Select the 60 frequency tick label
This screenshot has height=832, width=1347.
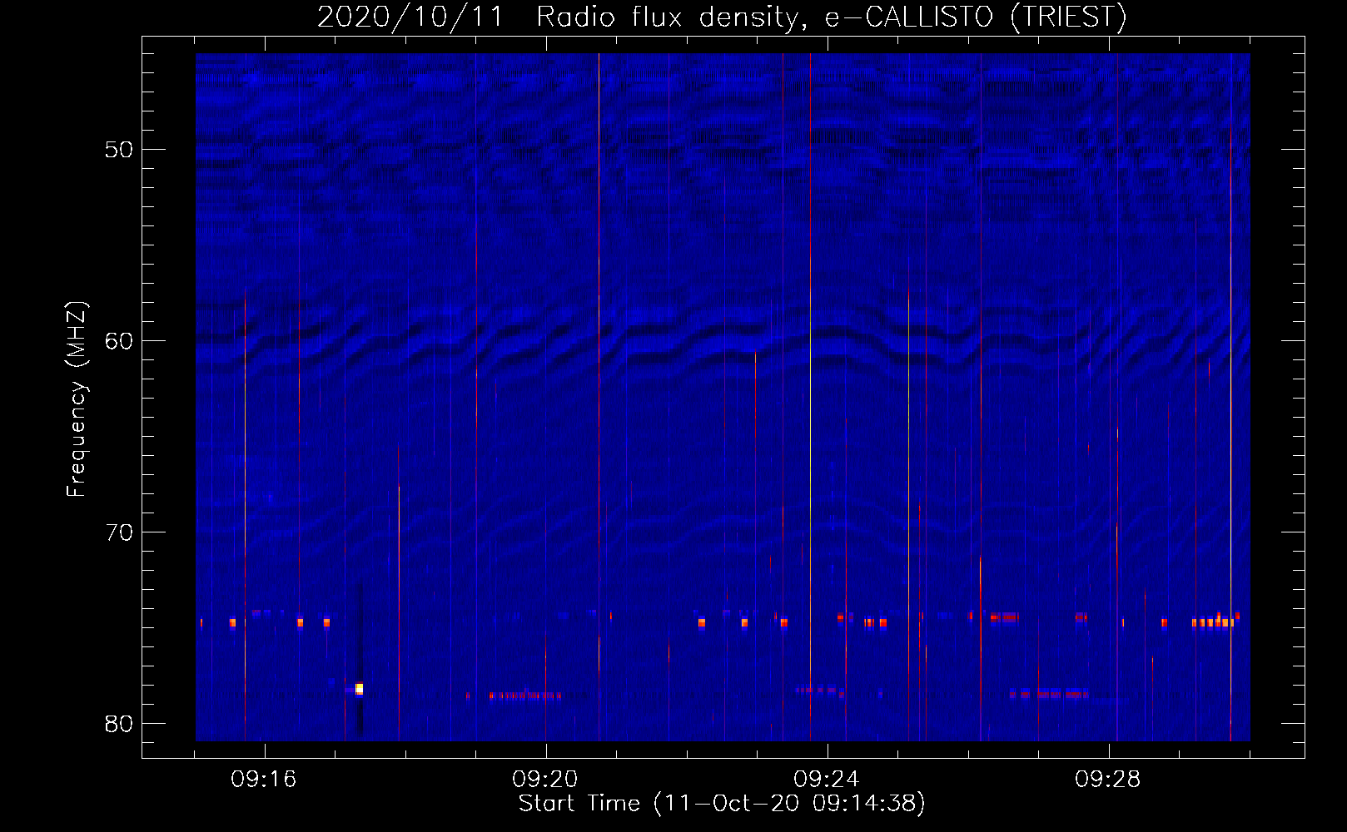point(120,341)
